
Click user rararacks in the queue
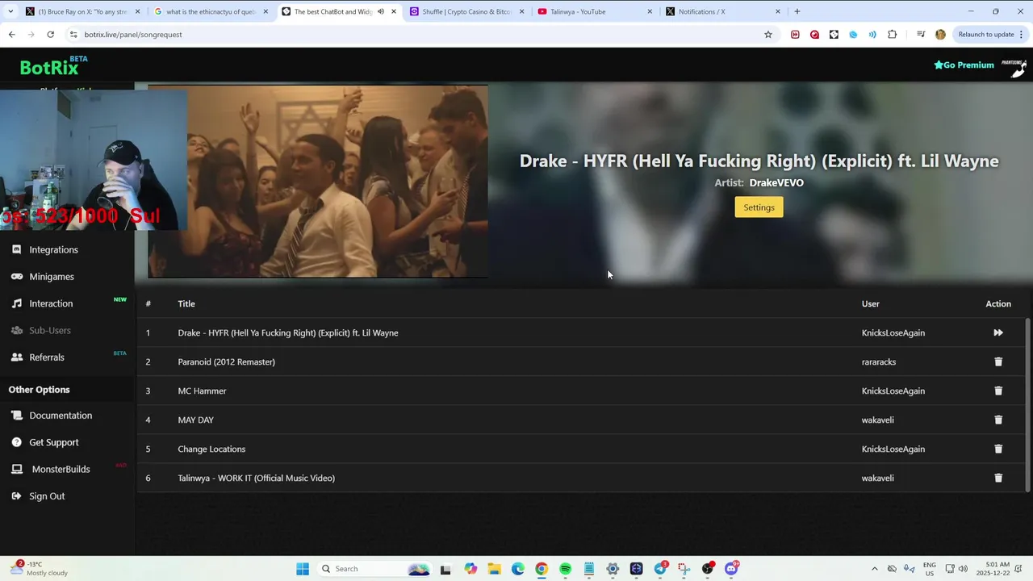point(879,362)
